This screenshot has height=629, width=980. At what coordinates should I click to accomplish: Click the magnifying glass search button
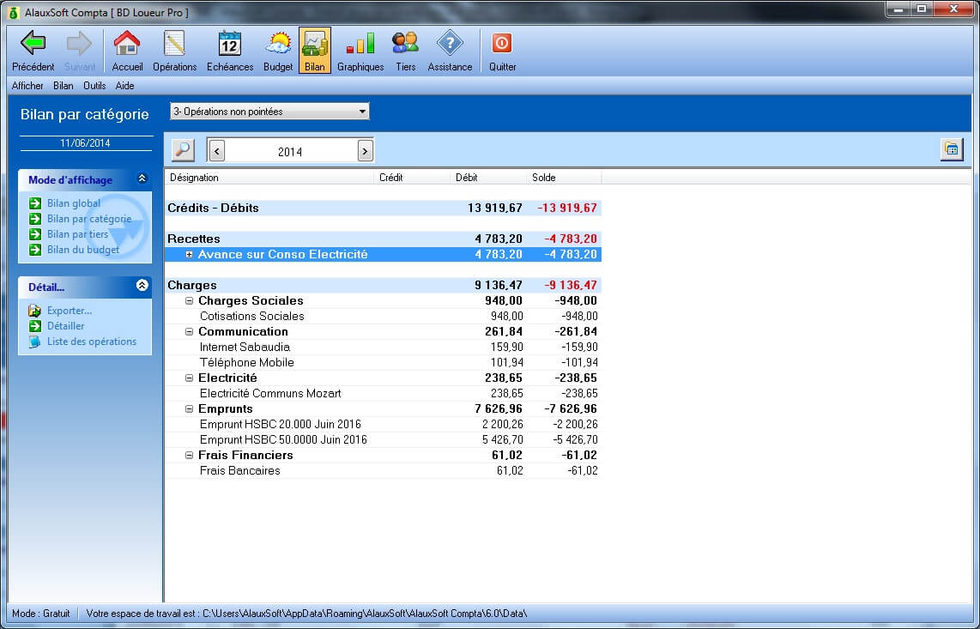[183, 150]
